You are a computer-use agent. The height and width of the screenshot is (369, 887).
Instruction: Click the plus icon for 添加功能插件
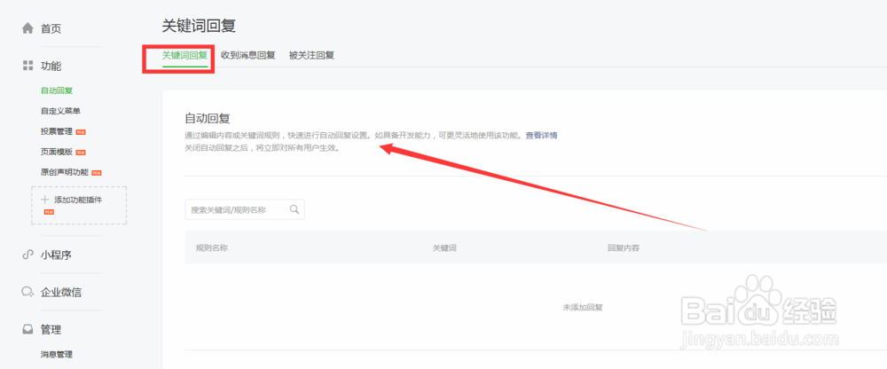(45, 200)
